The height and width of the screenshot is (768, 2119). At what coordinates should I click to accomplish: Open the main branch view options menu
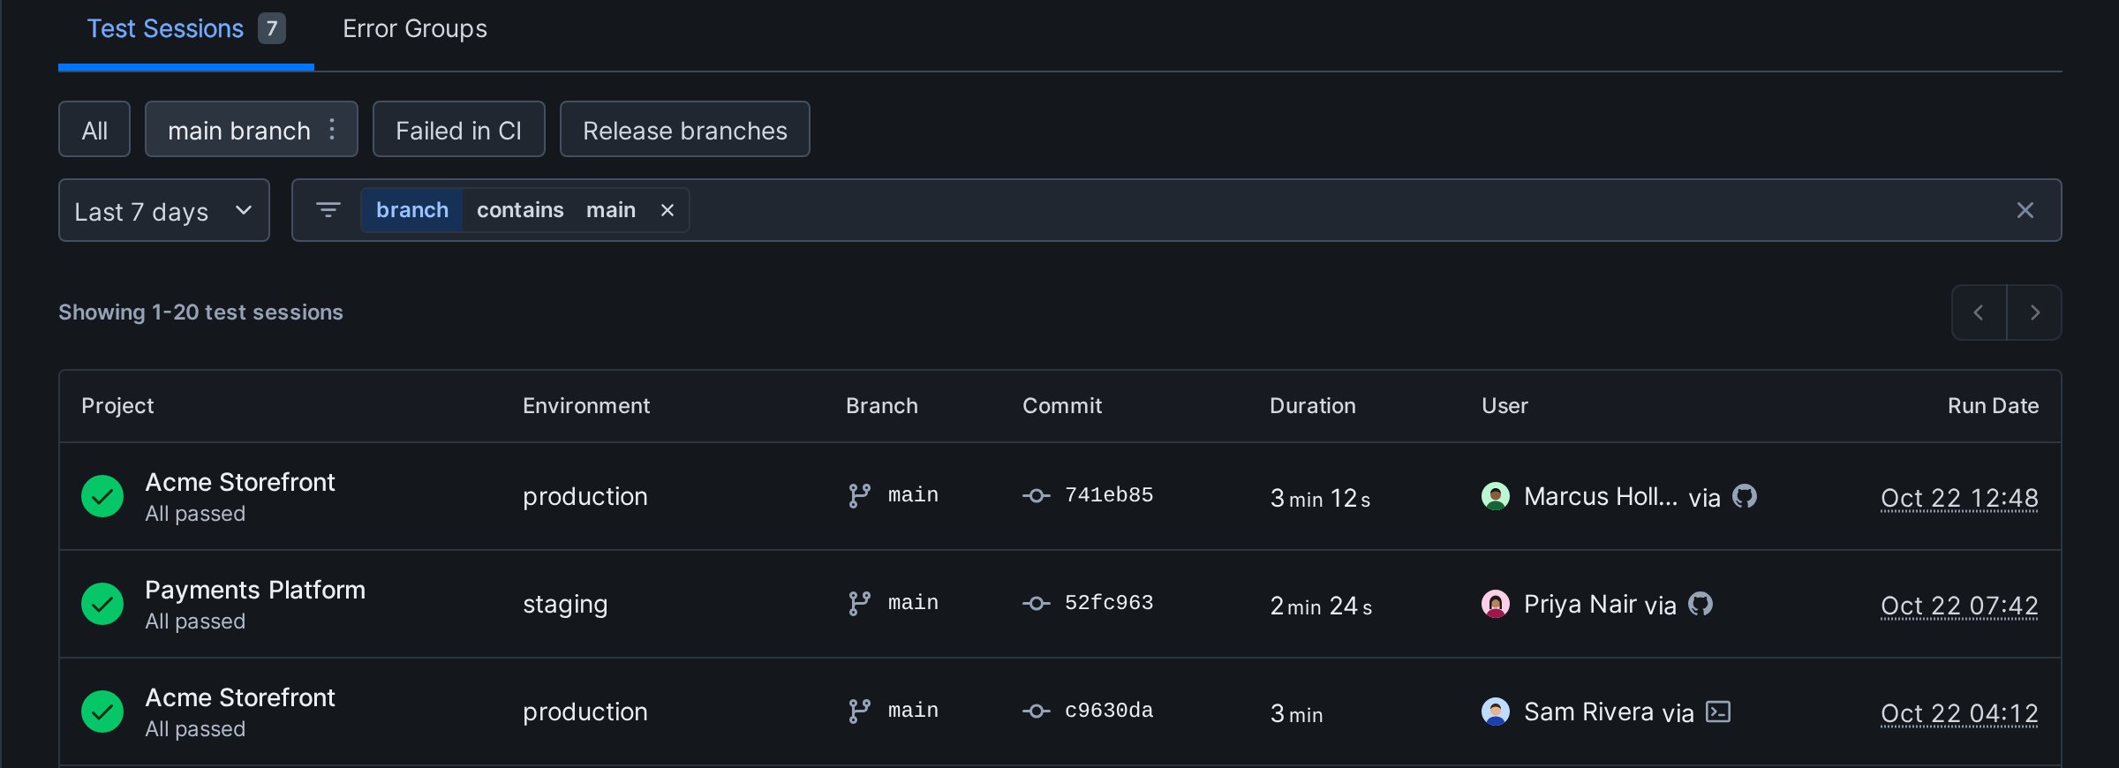(x=332, y=130)
